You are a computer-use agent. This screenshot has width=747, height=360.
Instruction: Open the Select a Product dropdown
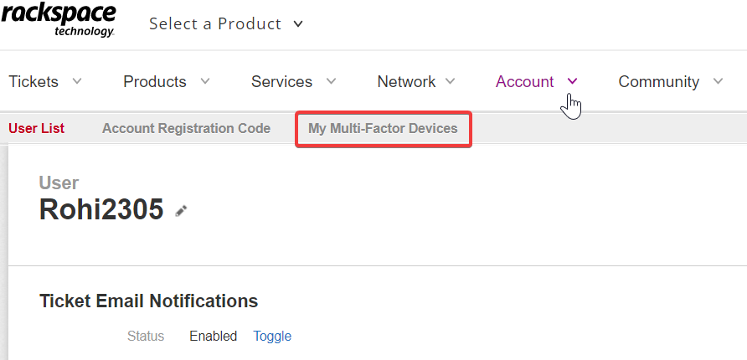[226, 23]
